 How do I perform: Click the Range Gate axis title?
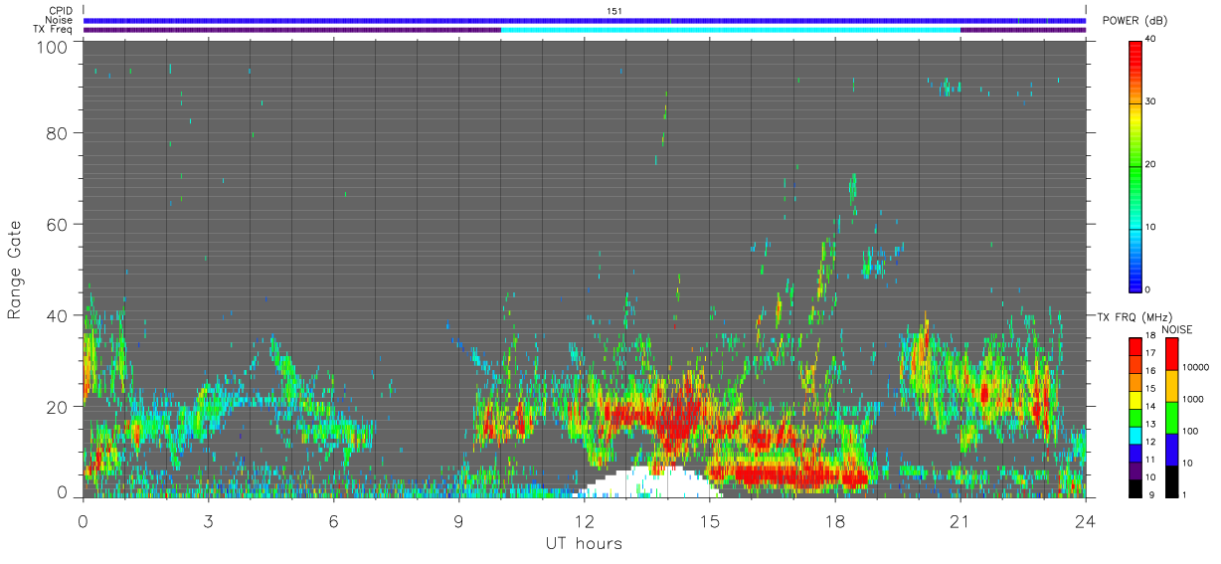tap(15, 269)
